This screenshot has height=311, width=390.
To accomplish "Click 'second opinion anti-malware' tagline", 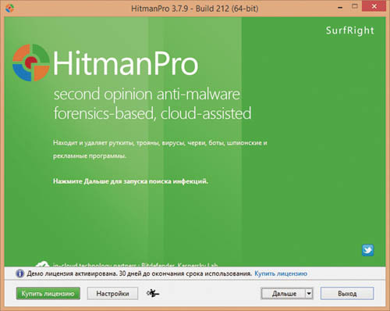I will coord(147,94).
